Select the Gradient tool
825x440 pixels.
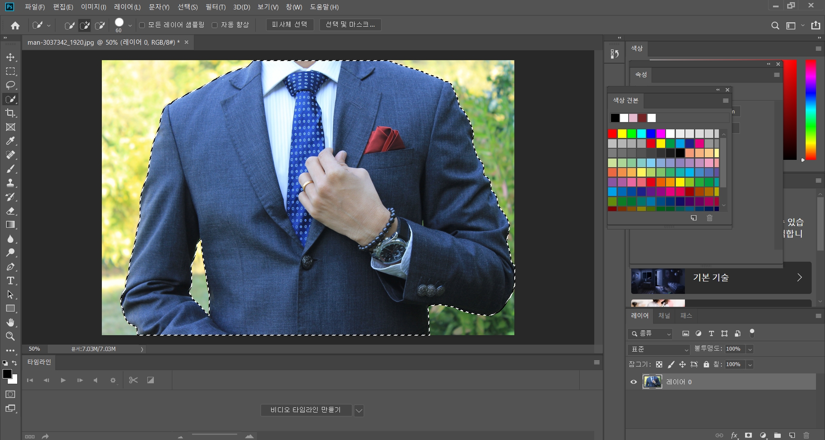click(x=10, y=225)
